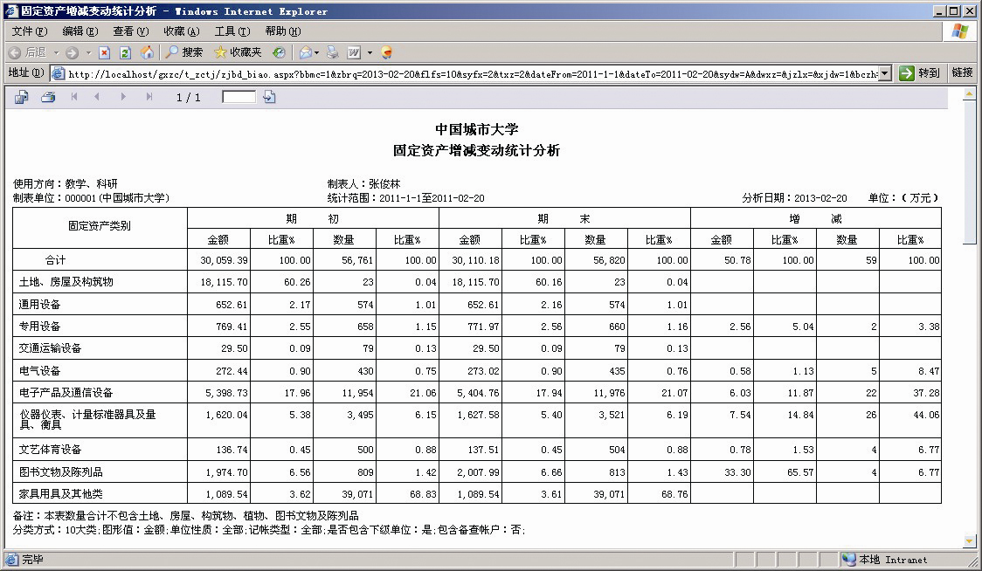
Task: Expand the Mail dropdown arrow
Action: 317,52
